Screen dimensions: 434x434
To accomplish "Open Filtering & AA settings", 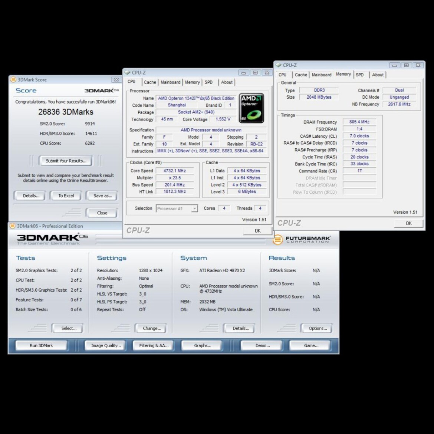I will pyautogui.click(x=154, y=345).
